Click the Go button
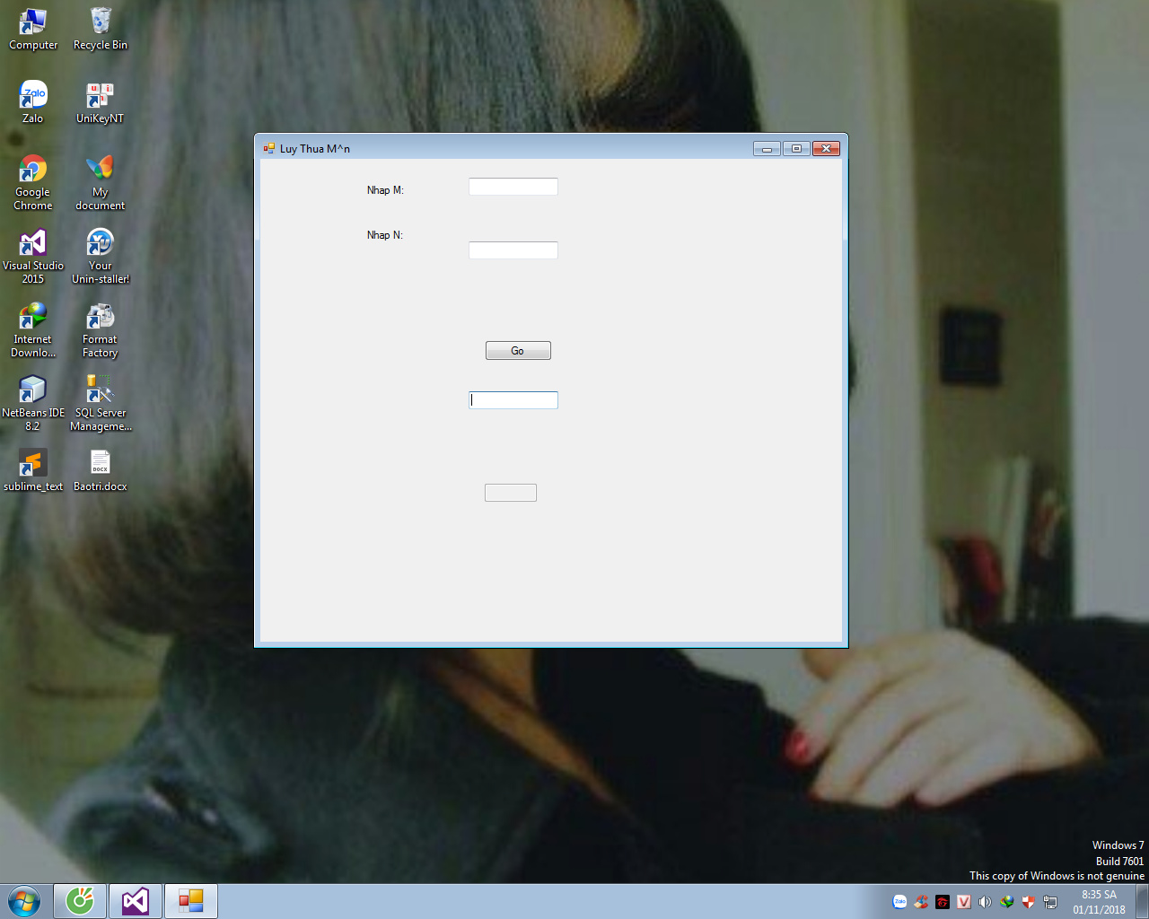Screen dimensions: 1149x919 coord(518,351)
